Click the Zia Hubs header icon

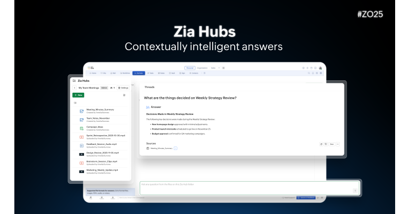(x=74, y=81)
